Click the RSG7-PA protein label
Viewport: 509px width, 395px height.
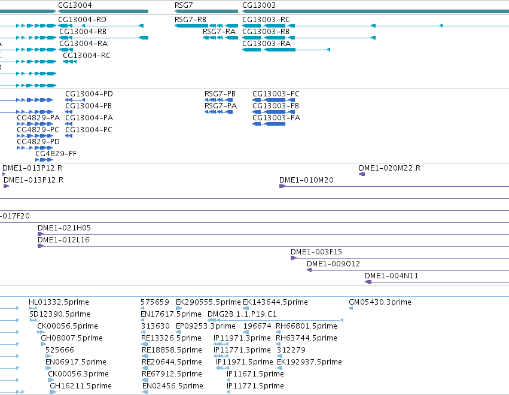221,106
